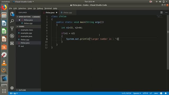Launch LibreOffice Writer from the dock
Viewport: 169px width, 95px height.
point(4,23)
